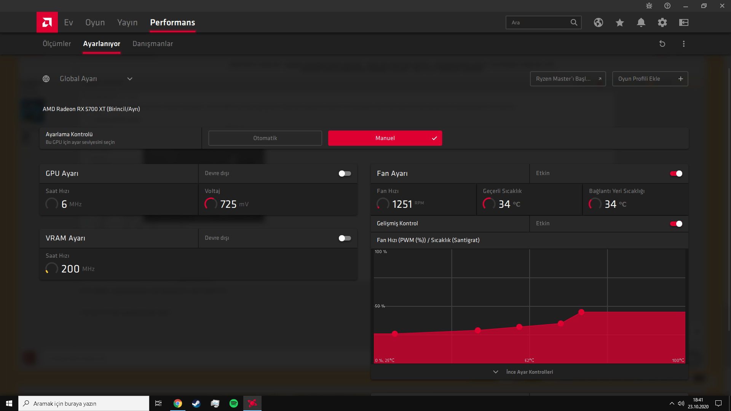Screen dimensions: 731x411
Task: Switch to Ev tab
Action: point(69,22)
